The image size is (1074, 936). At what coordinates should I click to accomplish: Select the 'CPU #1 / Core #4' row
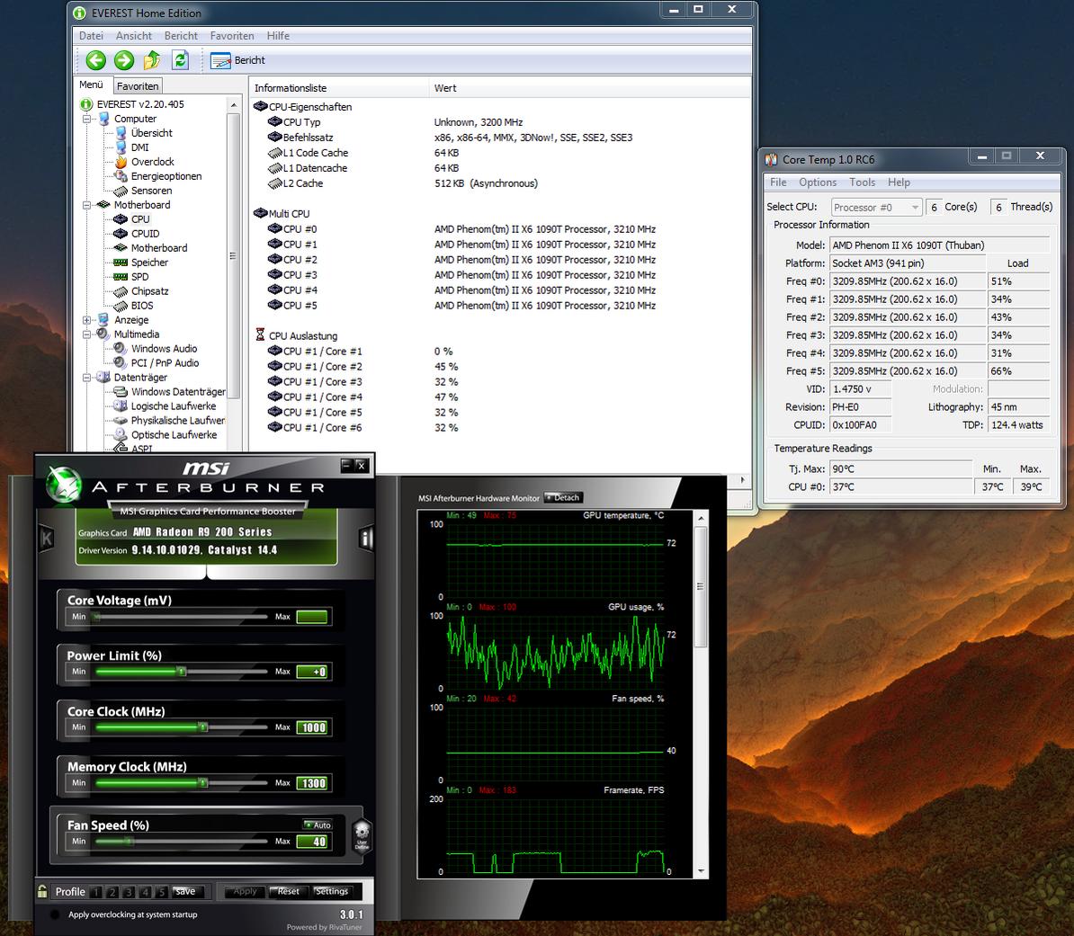pyautogui.click(x=363, y=397)
